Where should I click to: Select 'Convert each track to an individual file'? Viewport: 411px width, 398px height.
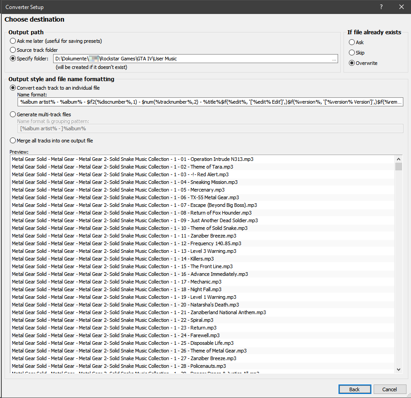(x=54, y=88)
